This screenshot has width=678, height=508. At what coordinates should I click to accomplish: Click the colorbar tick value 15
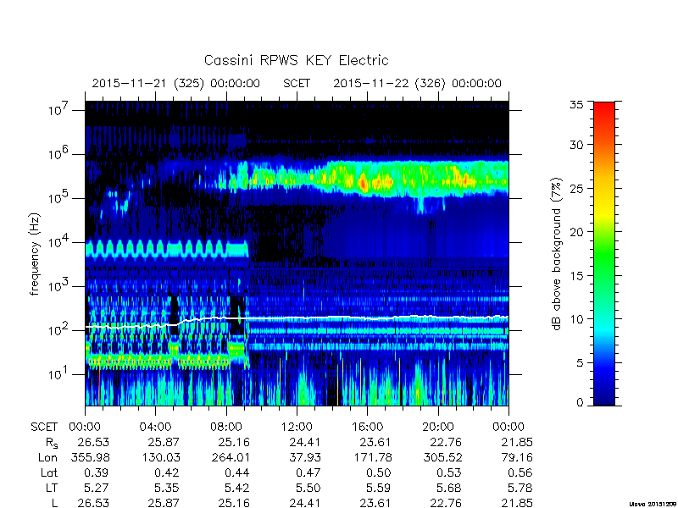(576, 275)
